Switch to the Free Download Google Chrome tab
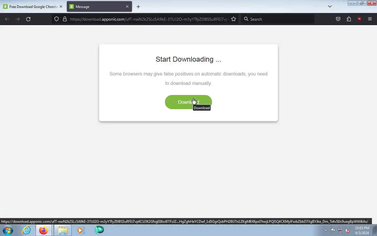 coord(33,6)
